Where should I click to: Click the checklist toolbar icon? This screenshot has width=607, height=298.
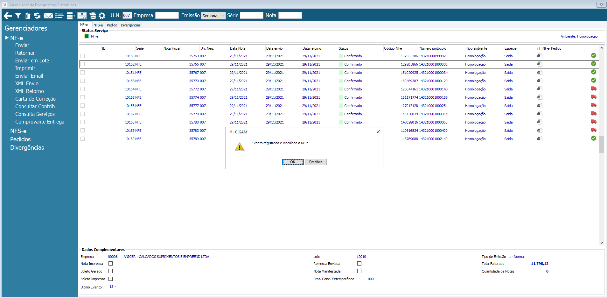(x=59, y=16)
